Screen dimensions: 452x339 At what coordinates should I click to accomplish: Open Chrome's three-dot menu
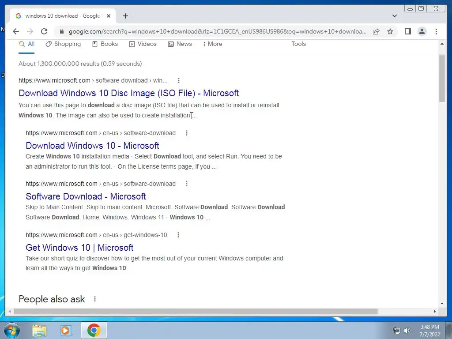tap(436, 31)
